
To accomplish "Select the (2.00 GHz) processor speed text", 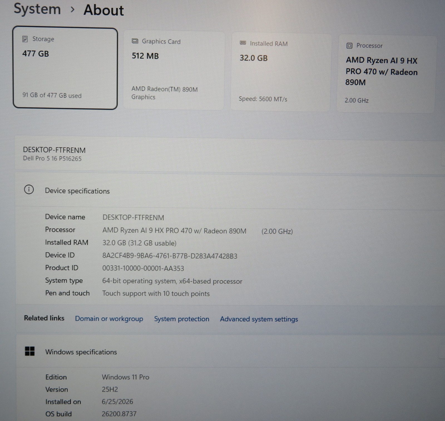I will point(277,231).
